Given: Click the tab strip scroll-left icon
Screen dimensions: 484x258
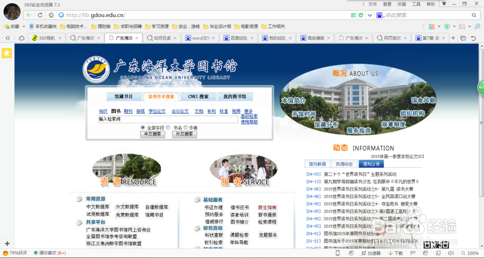Looking at the screenshot, I should pyautogui.click(x=8, y=38).
